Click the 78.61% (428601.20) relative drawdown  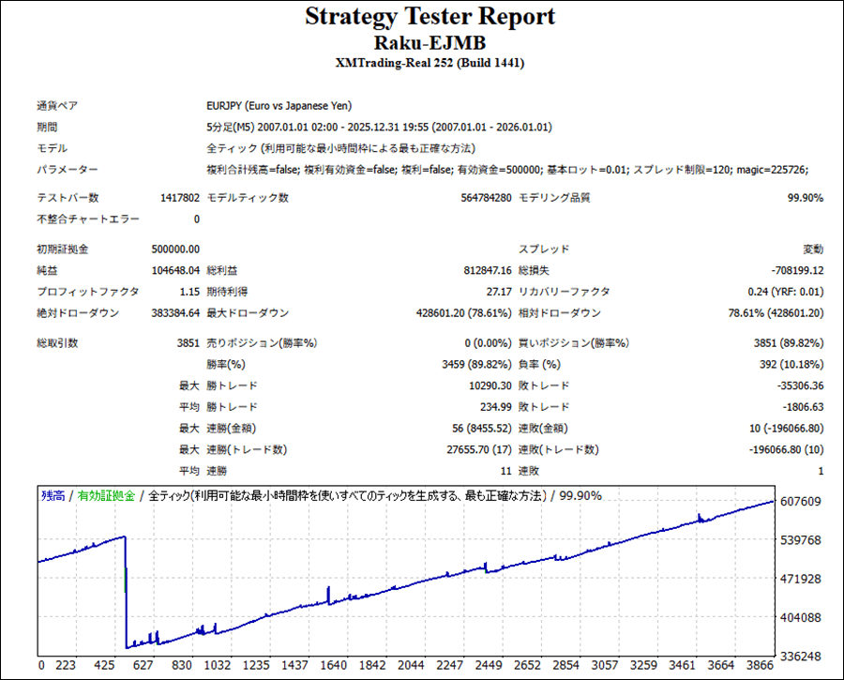click(x=776, y=313)
